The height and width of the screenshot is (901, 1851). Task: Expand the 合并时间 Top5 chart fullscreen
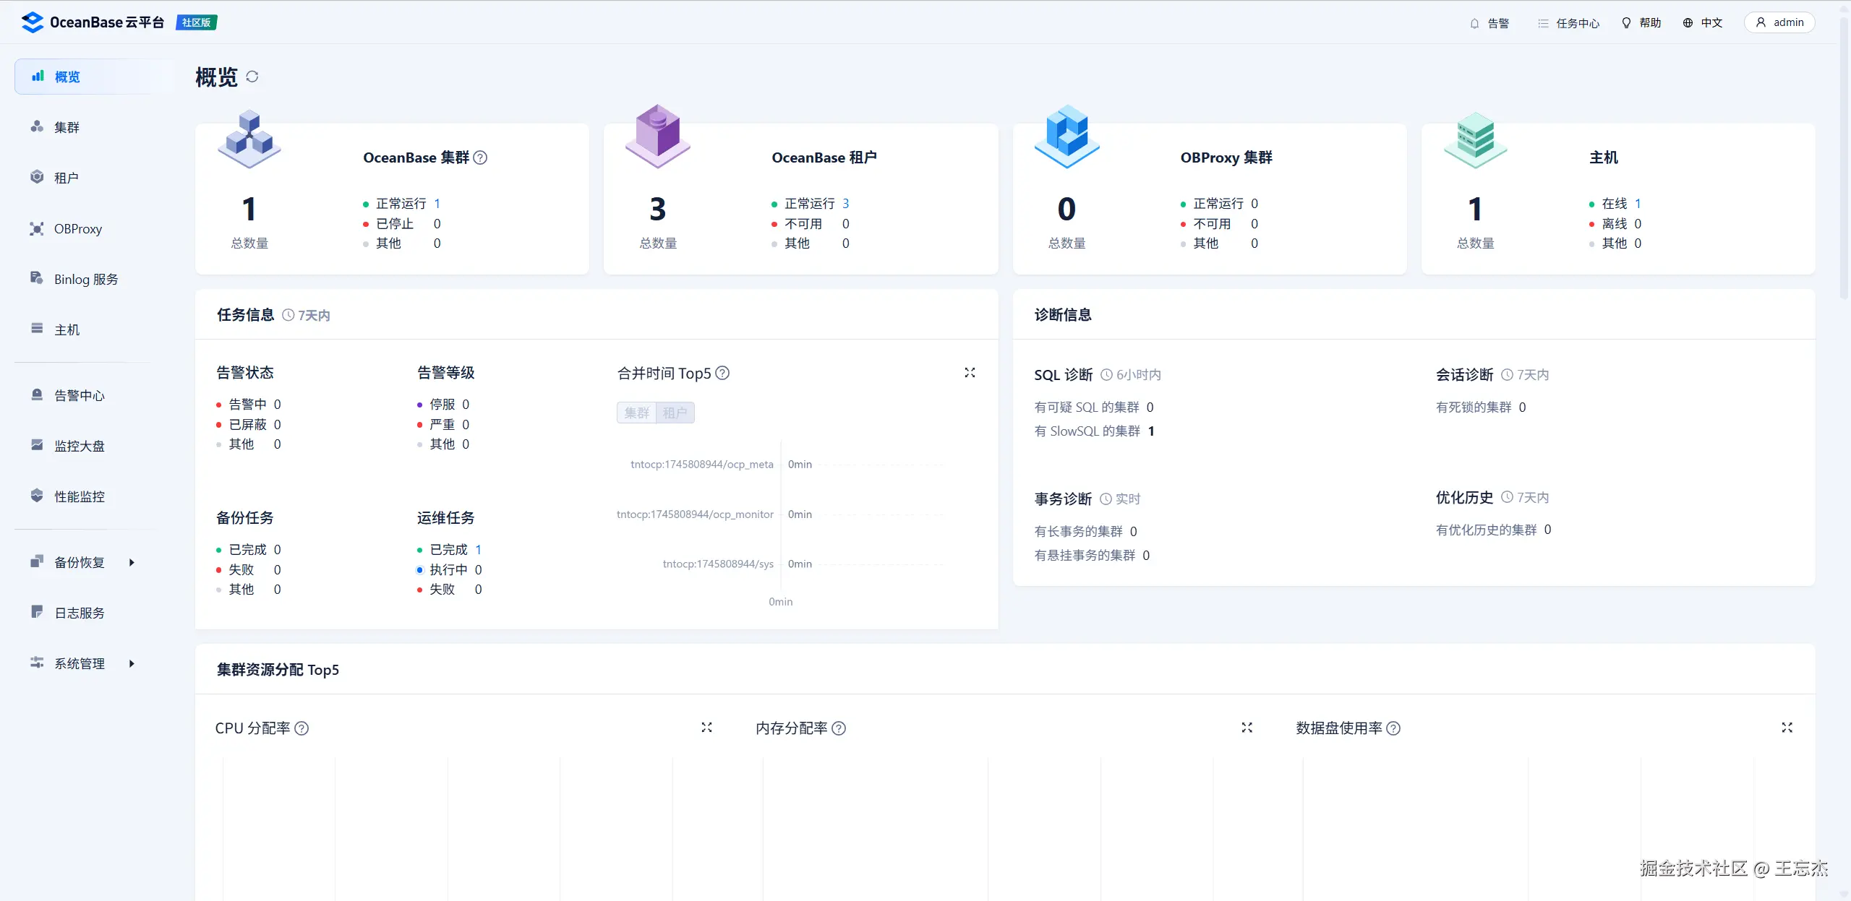(970, 373)
